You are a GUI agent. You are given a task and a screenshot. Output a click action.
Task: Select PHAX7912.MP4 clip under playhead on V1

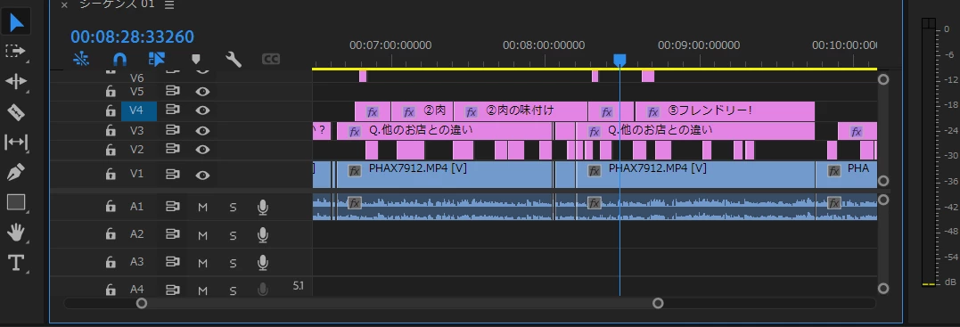tap(695, 174)
